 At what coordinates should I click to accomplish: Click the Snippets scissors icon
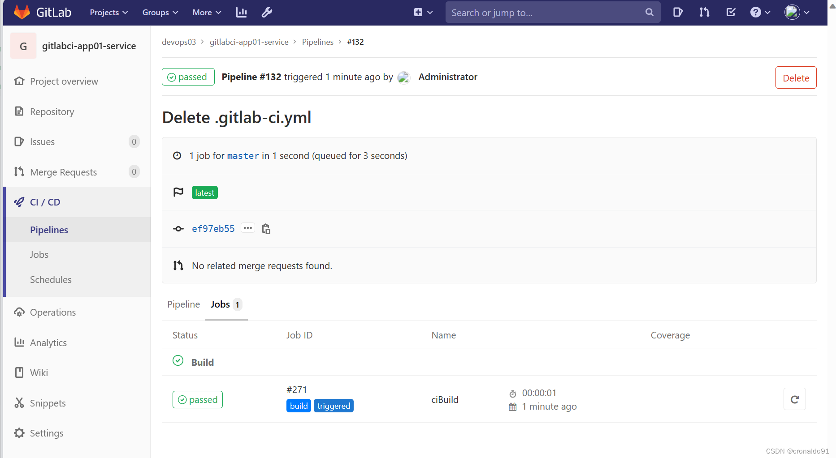pos(19,403)
